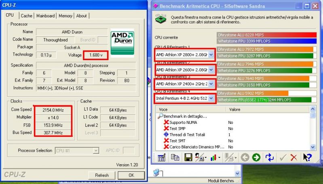Select the red X icon beside Test SMT

click(166, 140)
